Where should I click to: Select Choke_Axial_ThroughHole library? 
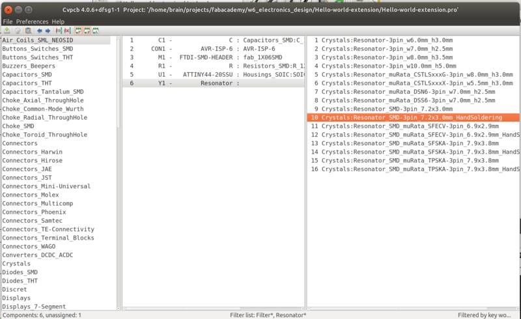pos(43,100)
